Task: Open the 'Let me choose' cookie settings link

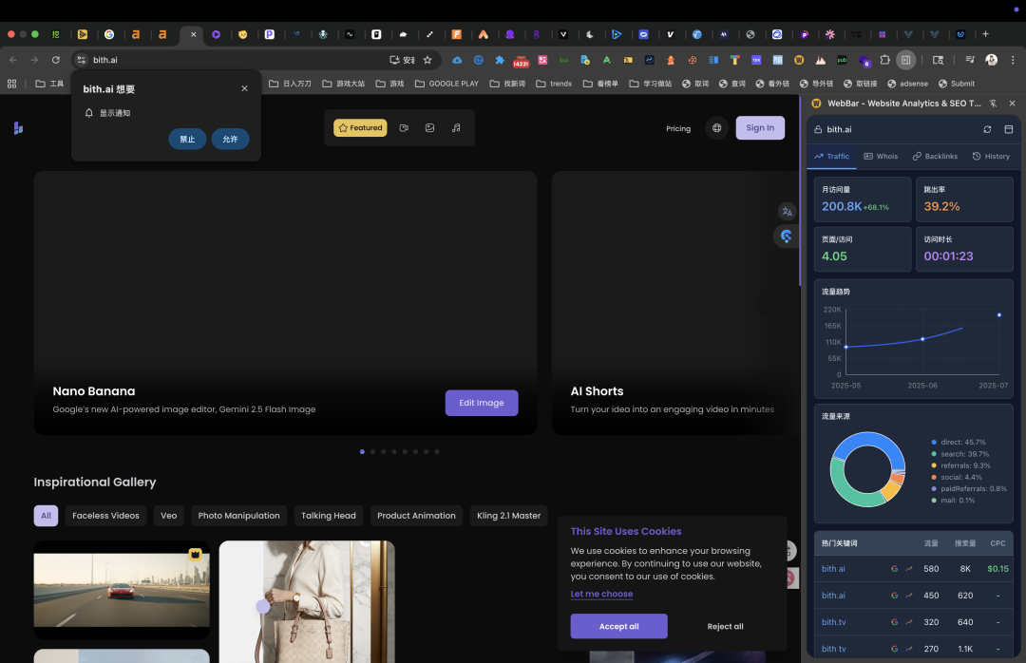Action: 601,594
